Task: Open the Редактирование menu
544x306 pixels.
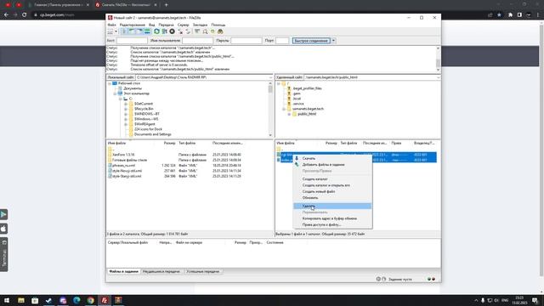Action: (133, 25)
